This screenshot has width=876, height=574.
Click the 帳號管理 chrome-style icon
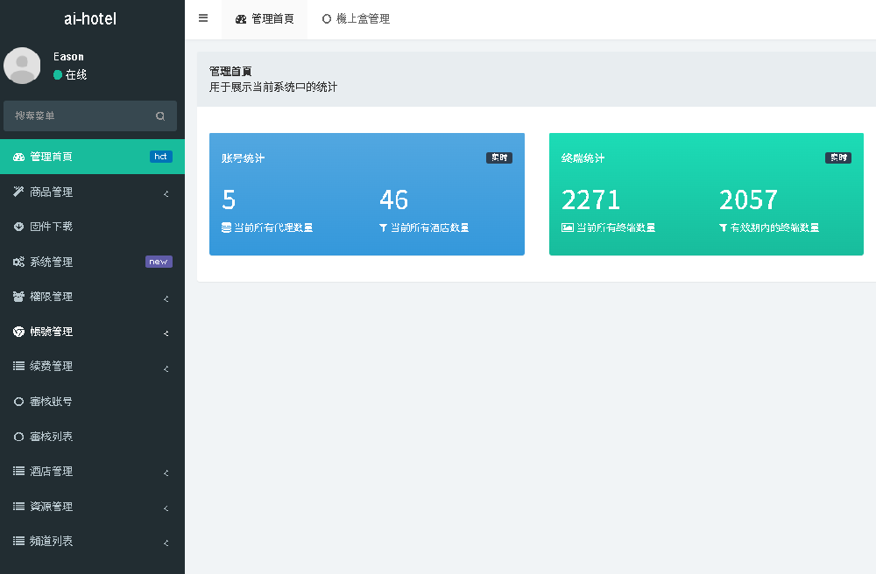(x=18, y=332)
